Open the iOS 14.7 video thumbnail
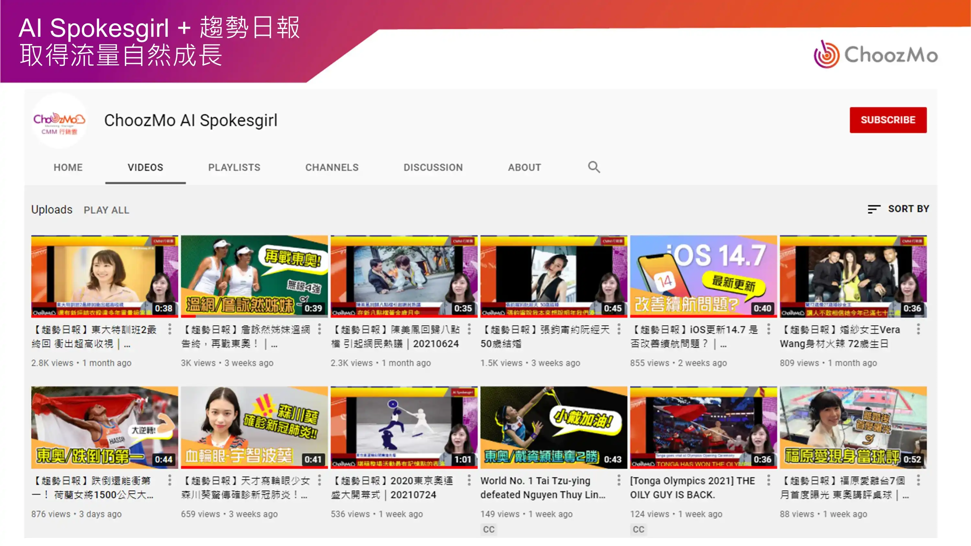 (703, 276)
